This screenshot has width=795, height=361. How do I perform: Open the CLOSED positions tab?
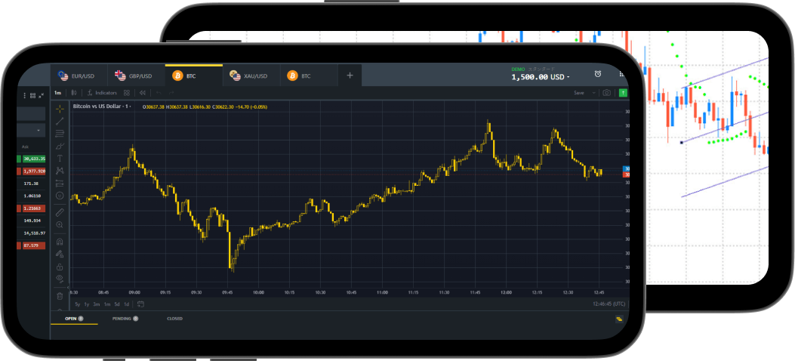point(174,319)
